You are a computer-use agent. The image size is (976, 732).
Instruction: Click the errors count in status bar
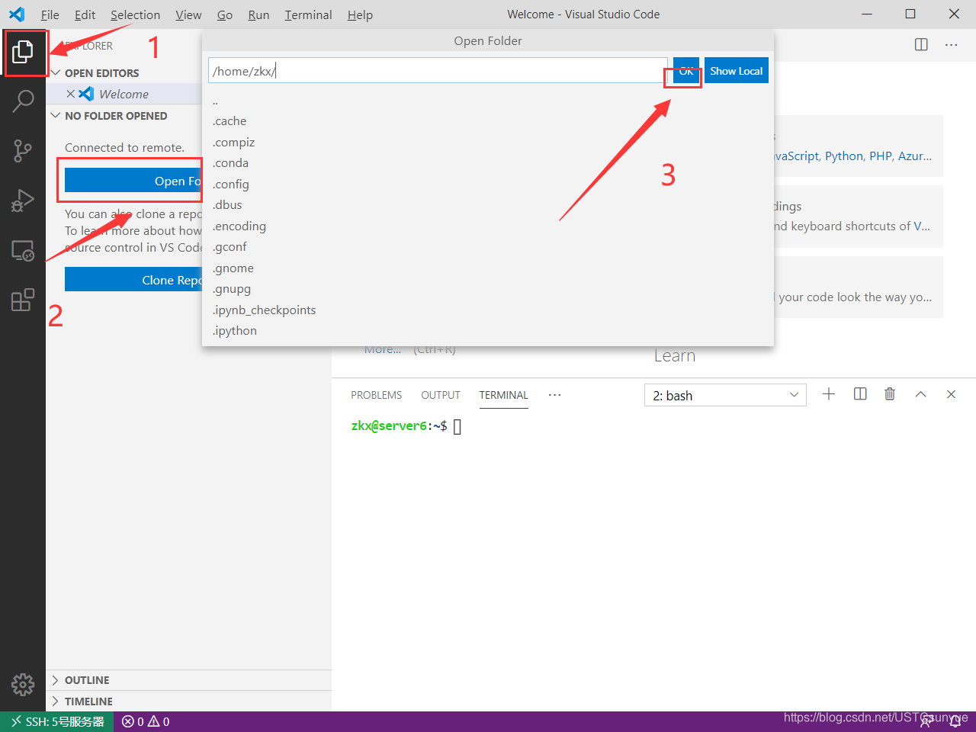(133, 721)
